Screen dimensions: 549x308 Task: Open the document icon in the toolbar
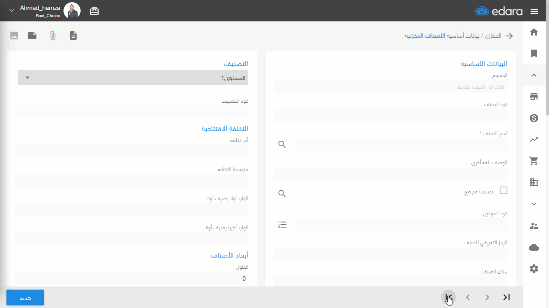(73, 36)
